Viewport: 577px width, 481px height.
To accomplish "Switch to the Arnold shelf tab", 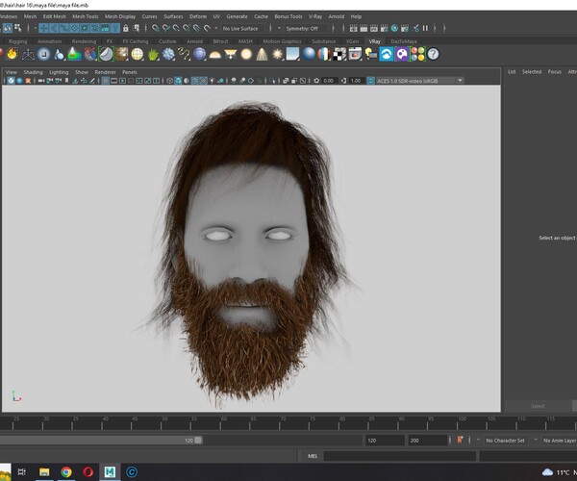I will (x=194, y=41).
